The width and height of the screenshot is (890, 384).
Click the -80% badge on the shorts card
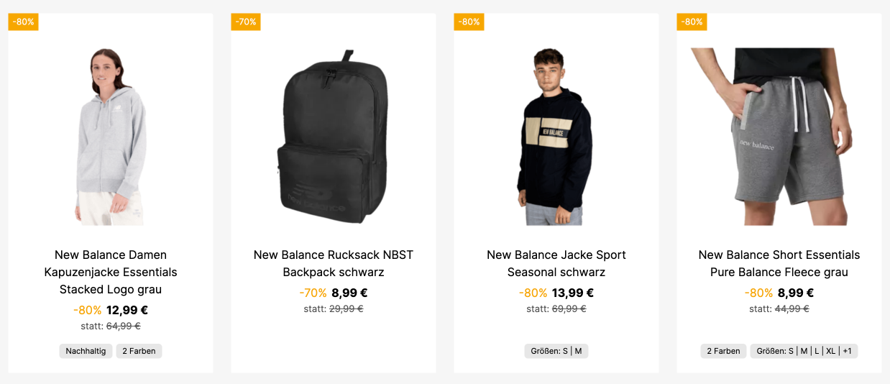point(692,22)
